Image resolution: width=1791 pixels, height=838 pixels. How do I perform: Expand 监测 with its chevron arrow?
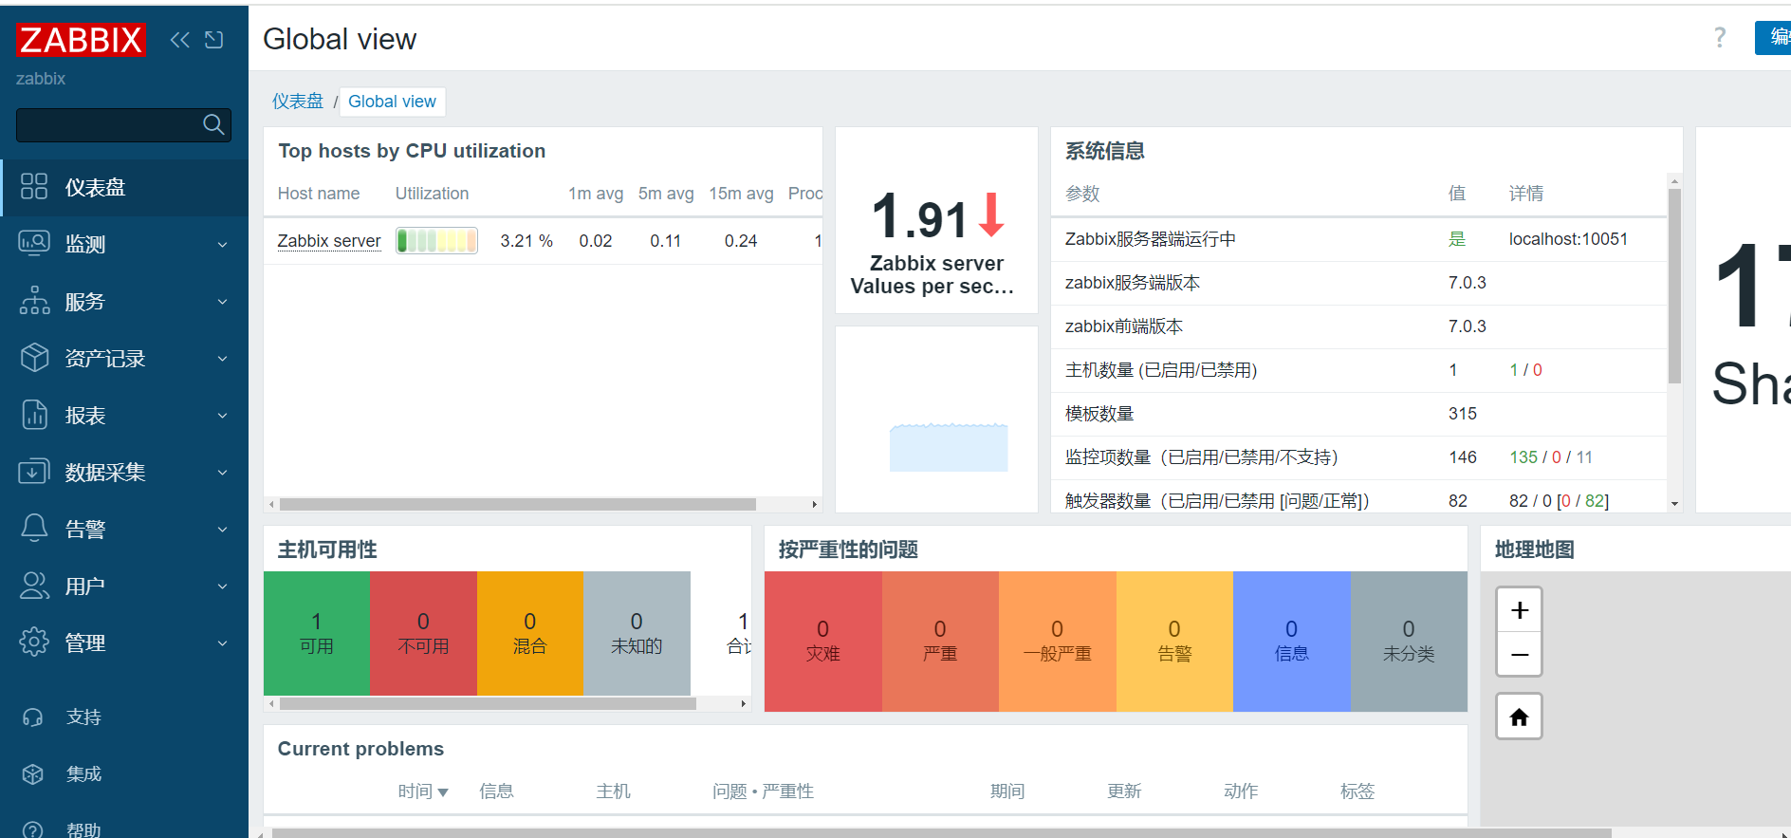pos(222,245)
